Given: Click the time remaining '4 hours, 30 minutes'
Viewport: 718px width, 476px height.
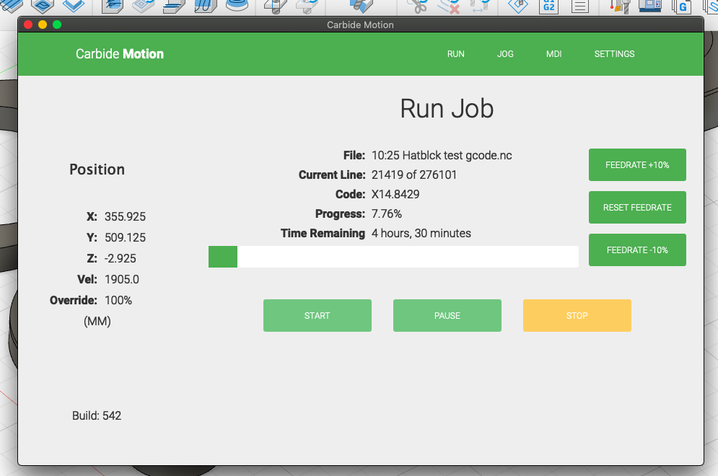Looking at the screenshot, I should point(421,234).
